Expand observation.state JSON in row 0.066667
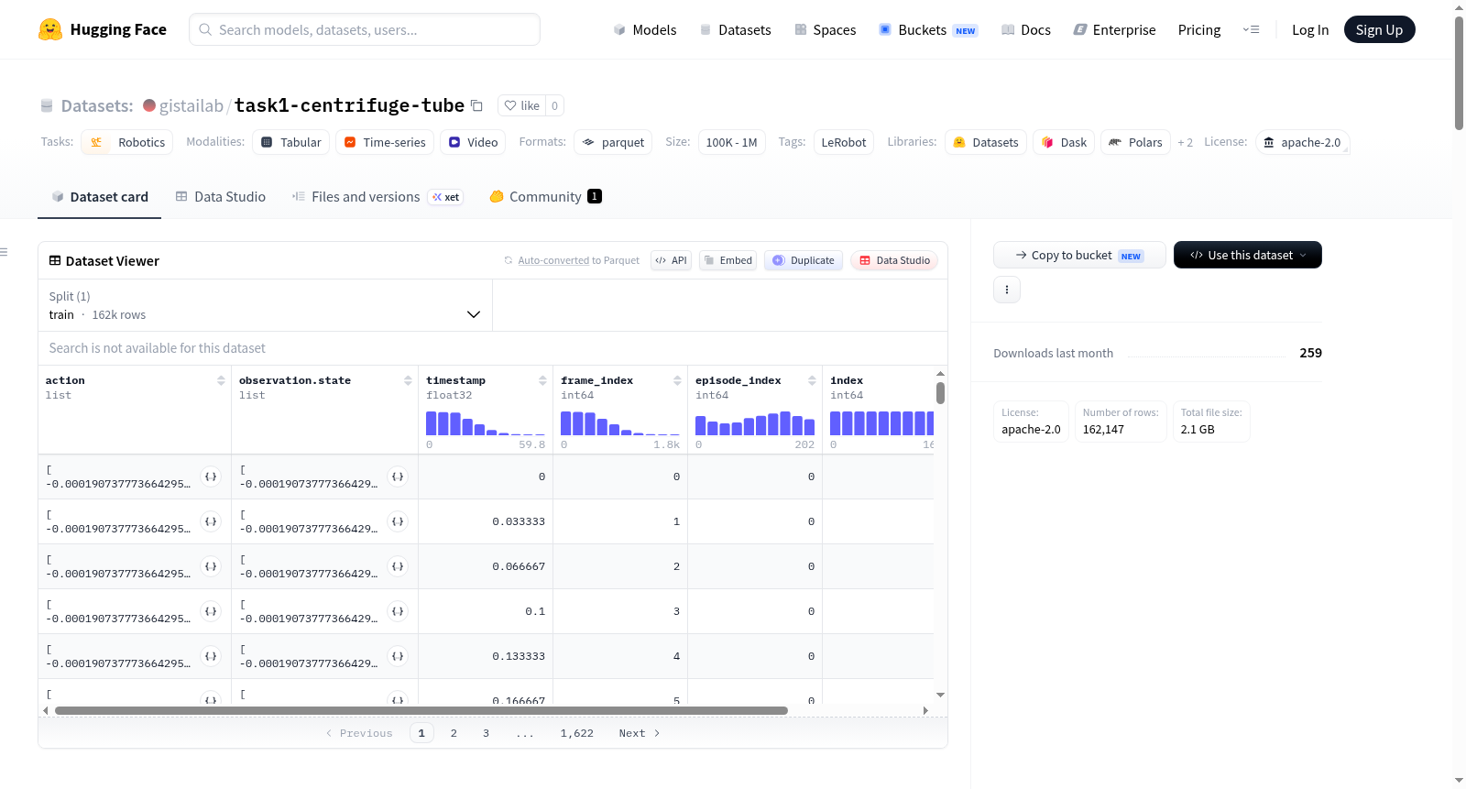The height and width of the screenshot is (789, 1466). click(x=398, y=566)
